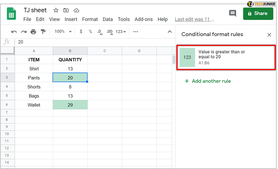
Task: Format as currency with dollar icon
Action: point(81,32)
